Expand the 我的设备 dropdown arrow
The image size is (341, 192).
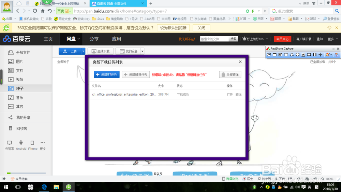coord(142,51)
